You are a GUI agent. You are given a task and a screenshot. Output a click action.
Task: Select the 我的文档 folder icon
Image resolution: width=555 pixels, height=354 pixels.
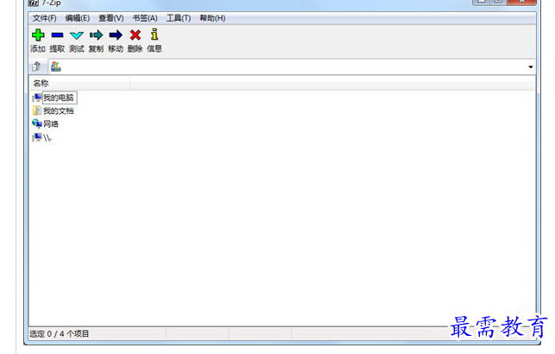37,111
